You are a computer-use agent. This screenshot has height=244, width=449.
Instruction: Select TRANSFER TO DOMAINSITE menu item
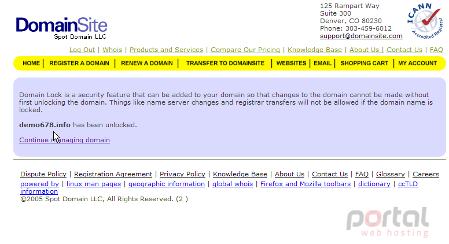point(225,63)
